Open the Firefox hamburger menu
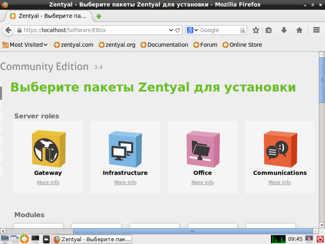Screen dimensions: 325x244 (x=316, y=30)
